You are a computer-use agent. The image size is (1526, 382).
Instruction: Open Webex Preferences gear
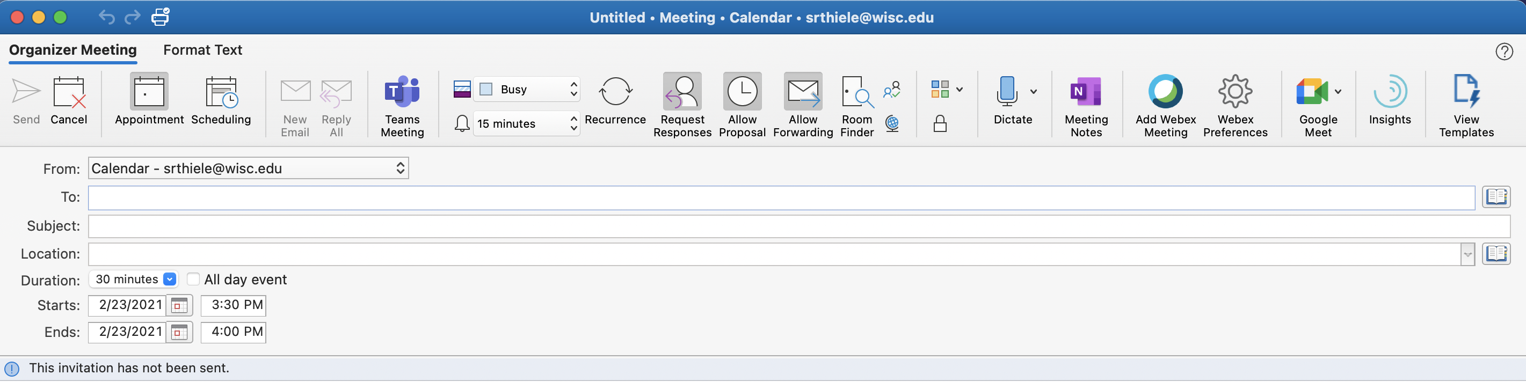tap(1235, 92)
